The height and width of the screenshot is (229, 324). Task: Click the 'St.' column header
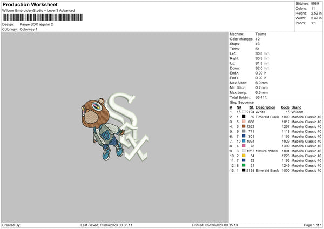(252, 107)
